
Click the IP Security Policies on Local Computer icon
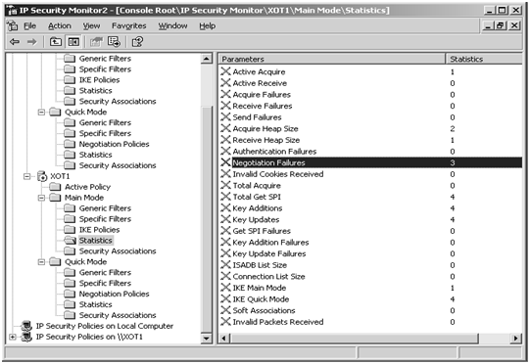[x=26, y=326]
